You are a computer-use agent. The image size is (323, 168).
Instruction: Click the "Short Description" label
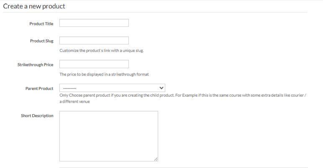pyautogui.click(x=37, y=116)
